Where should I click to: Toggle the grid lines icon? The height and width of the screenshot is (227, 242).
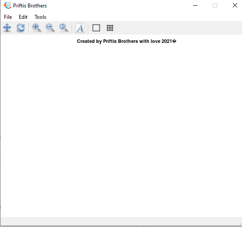click(x=110, y=28)
